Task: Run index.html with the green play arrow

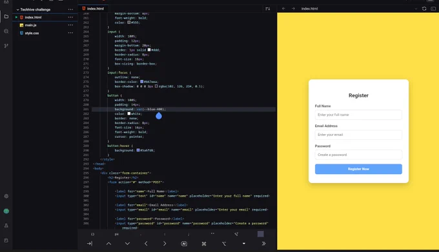Action: tap(16, 17)
